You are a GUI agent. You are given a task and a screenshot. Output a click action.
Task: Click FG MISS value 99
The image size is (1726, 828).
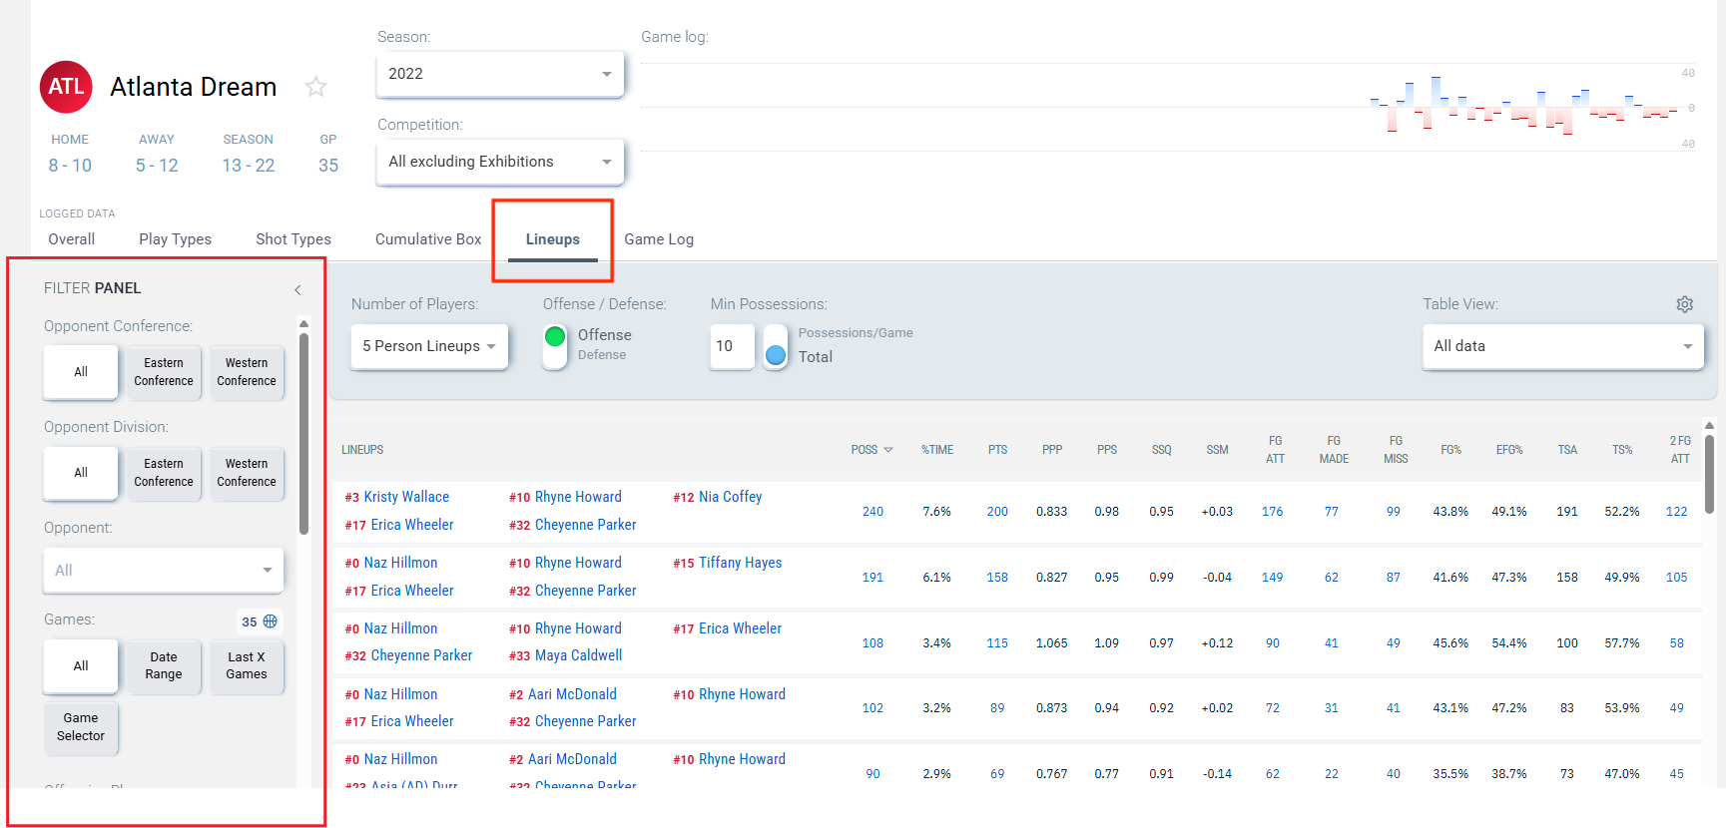click(x=1394, y=512)
